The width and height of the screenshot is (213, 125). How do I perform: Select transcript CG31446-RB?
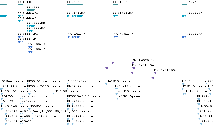pos(28,18)
